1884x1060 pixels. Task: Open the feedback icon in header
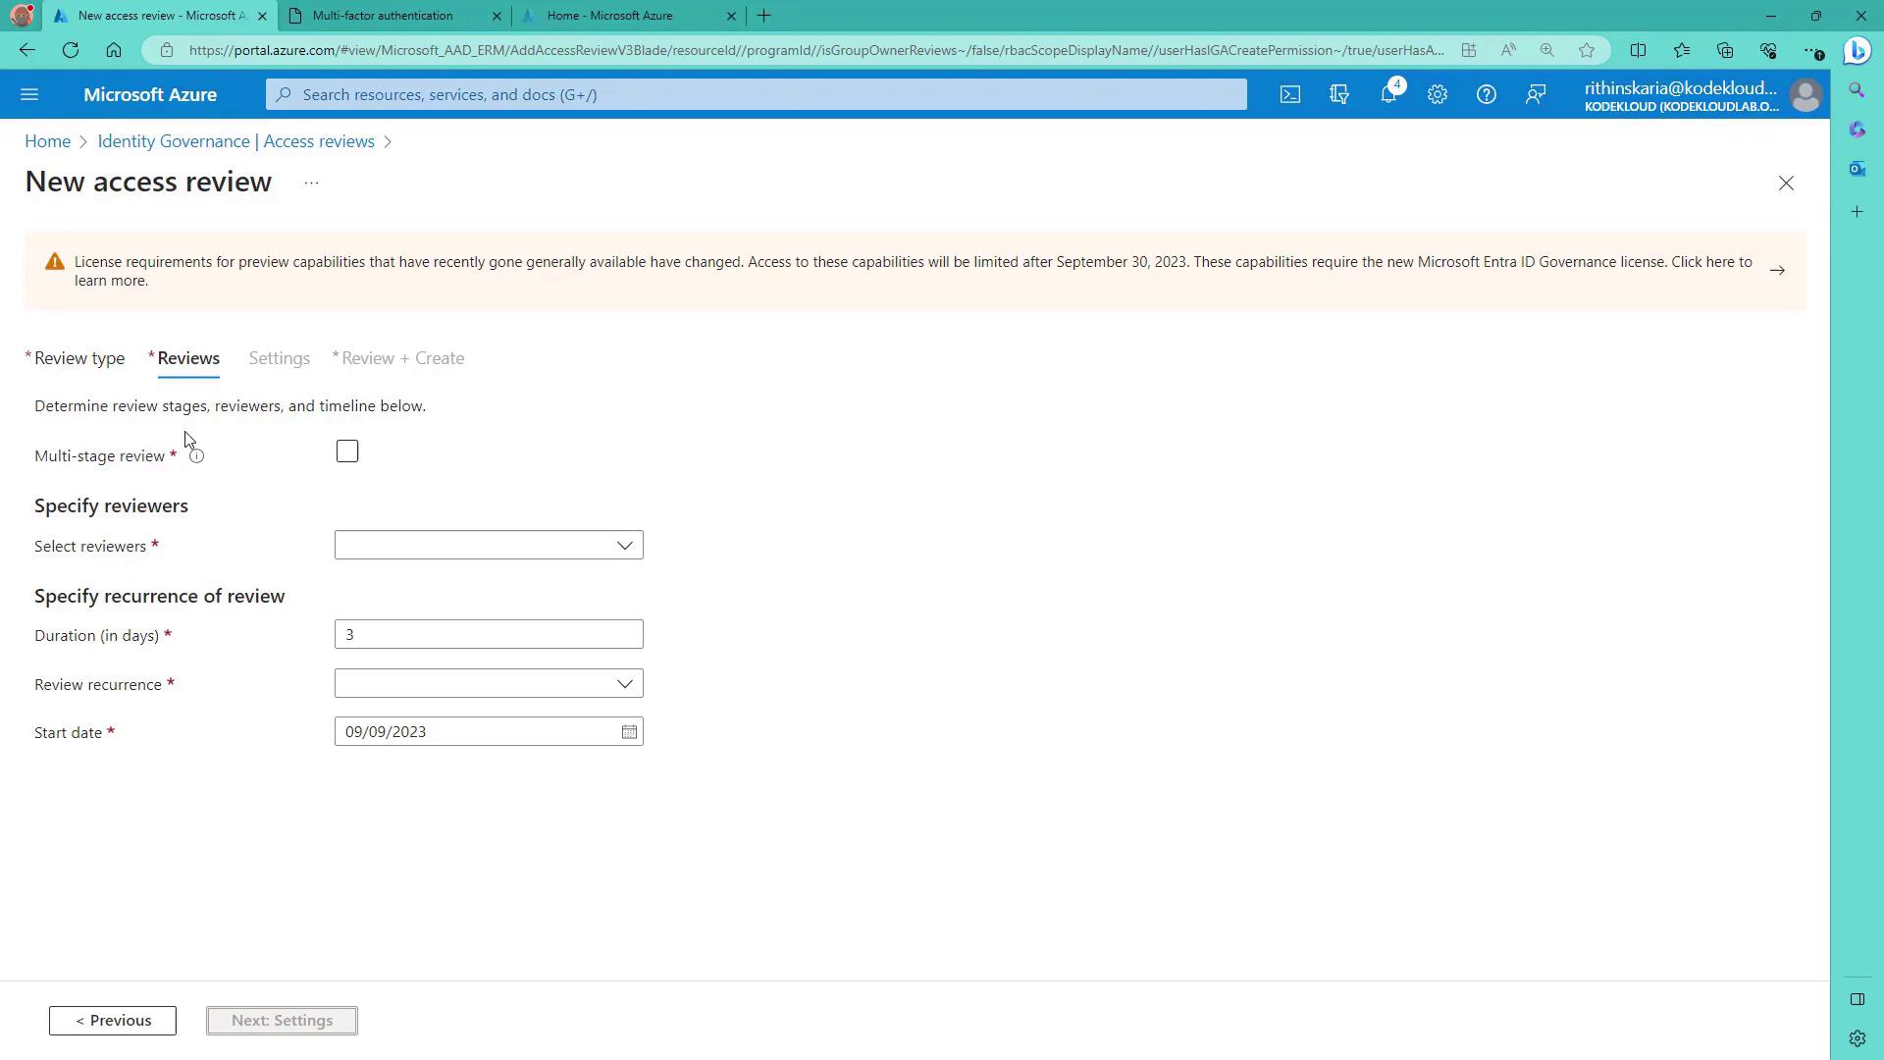(x=1535, y=94)
